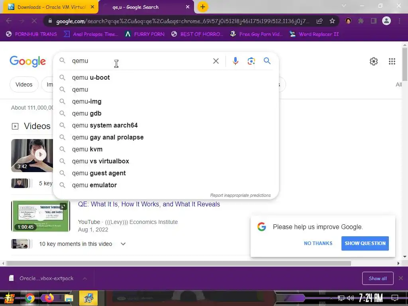This screenshot has height=306, width=408.
Task: Click the Google logo
Action: 28,61
